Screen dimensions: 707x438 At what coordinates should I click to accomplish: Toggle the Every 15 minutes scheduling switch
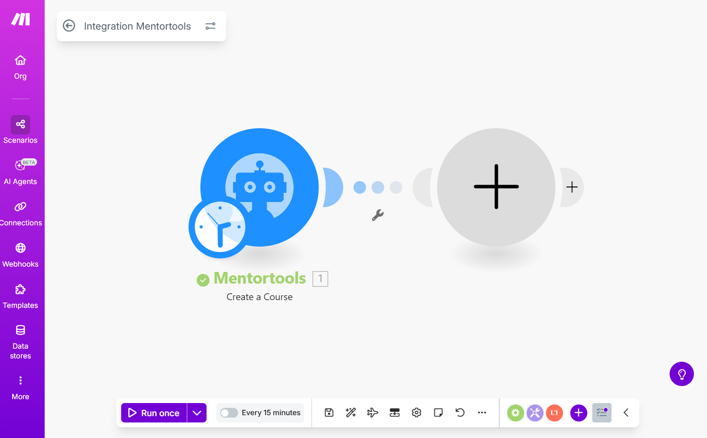tap(229, 413)
